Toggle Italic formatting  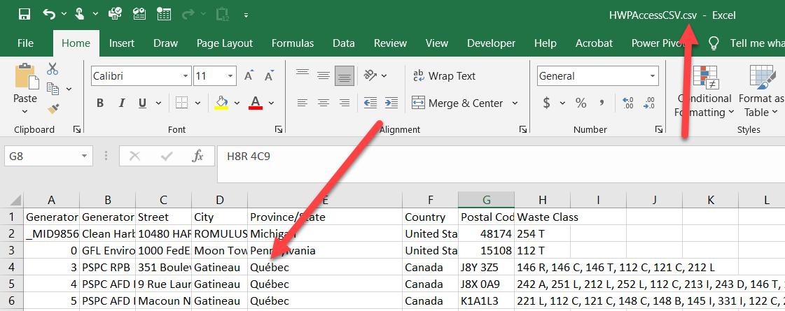pyautogui.click(x=121, y=103)
